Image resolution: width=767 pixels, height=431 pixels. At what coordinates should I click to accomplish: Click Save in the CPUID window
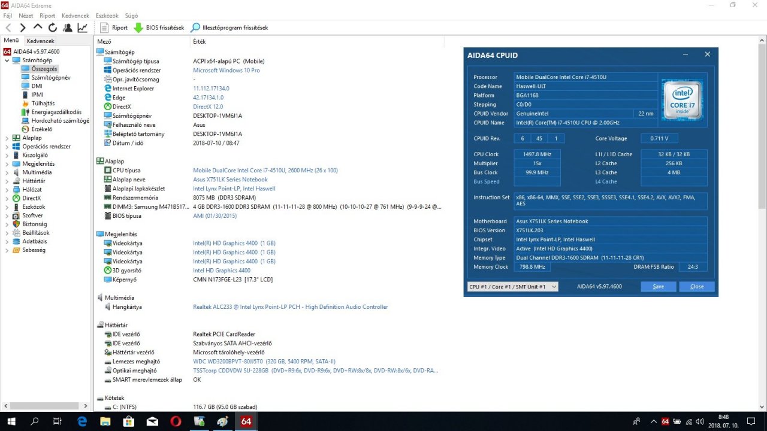658,287
